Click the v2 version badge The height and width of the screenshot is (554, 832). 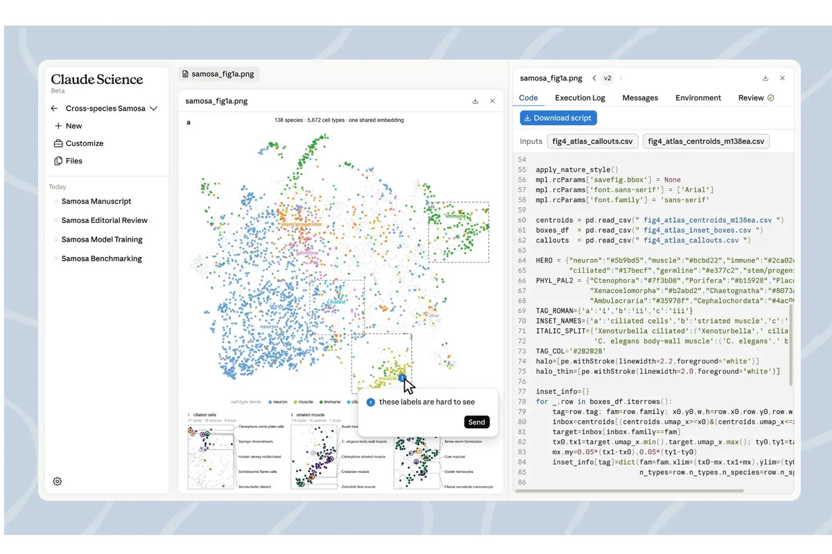pyautogui.click(x=607, y=78)
